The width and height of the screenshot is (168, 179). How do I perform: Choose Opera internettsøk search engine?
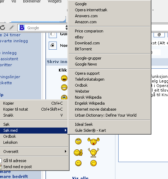pos(109,10)
